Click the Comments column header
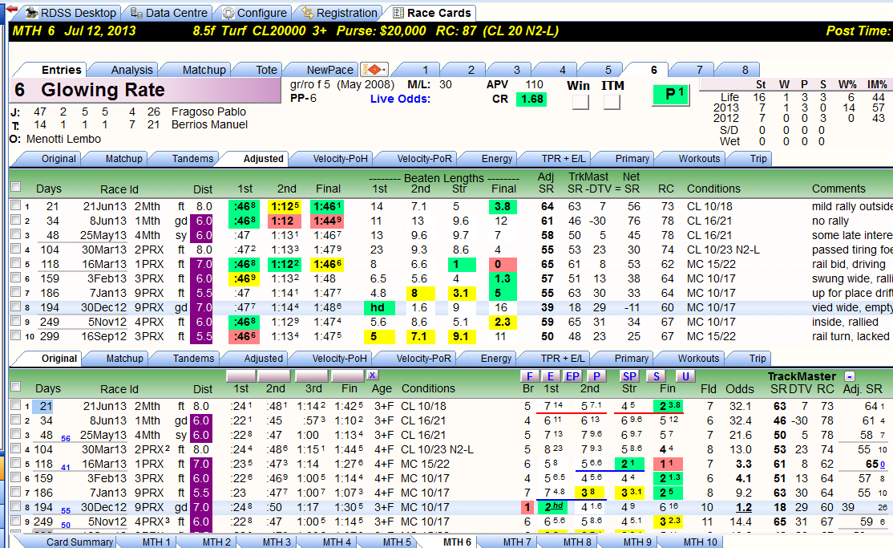This screenshot has height=548, width=893. pos(838,189)
